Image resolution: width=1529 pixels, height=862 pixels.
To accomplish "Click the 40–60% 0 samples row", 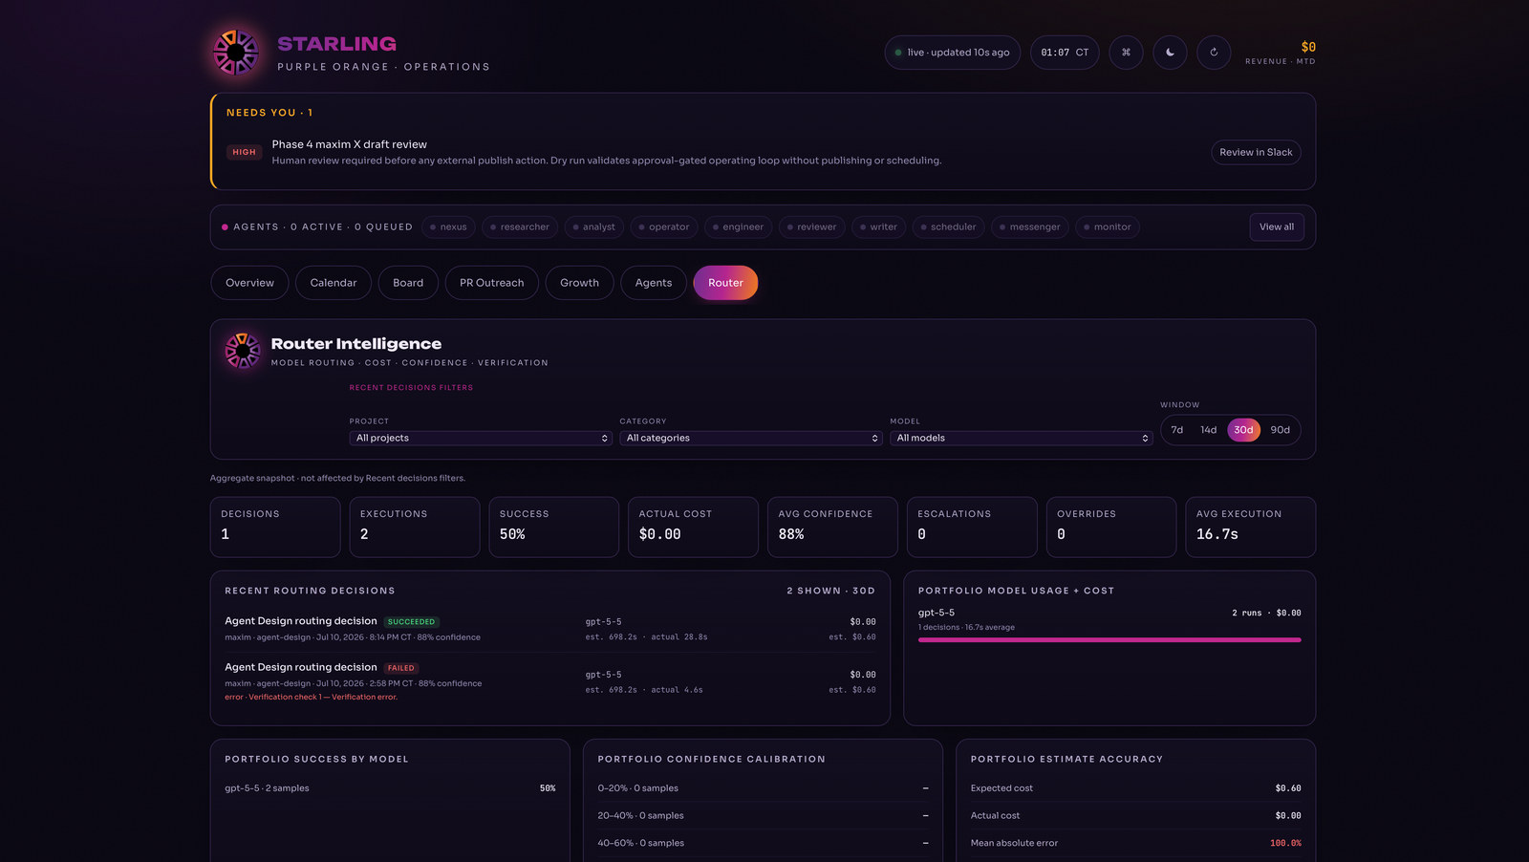I will click(763, 843).
